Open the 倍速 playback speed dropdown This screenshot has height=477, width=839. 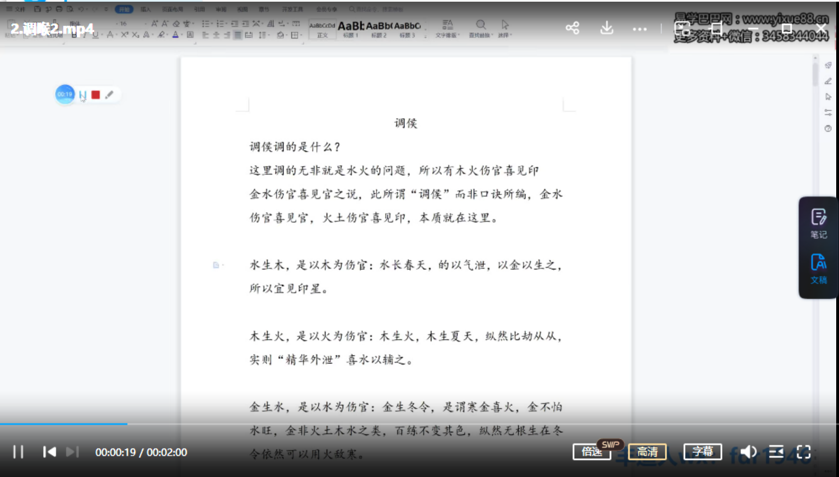[591, 452]
